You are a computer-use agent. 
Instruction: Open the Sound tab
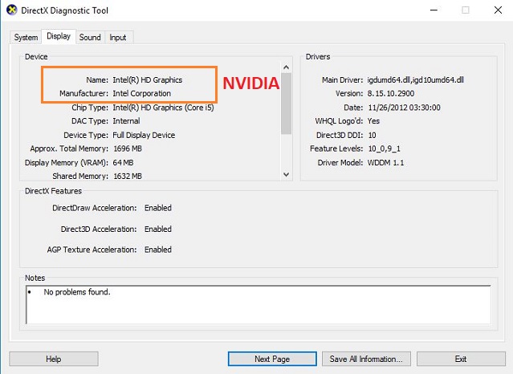pyautogui.click(x=90, y=37)
